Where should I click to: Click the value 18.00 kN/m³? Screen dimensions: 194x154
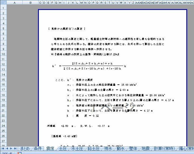coord(129,85)
